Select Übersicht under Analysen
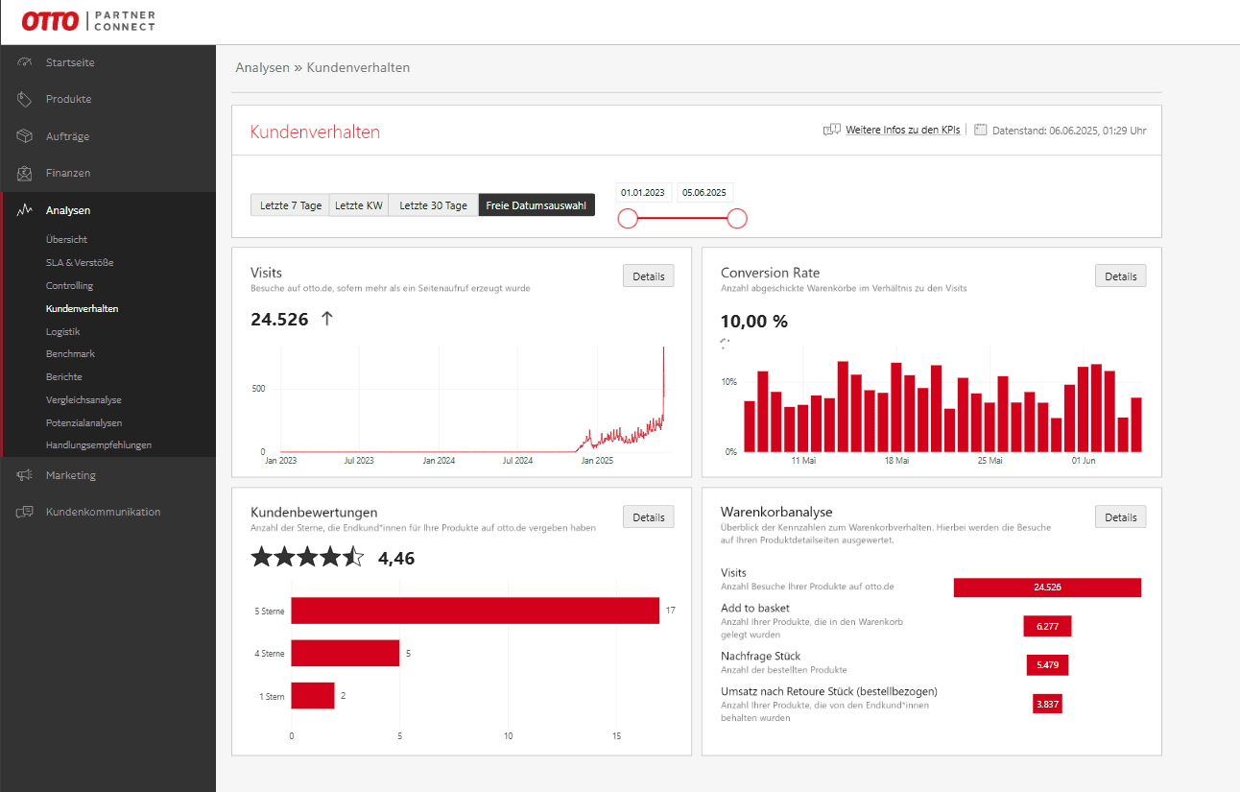 (x=66, y=239)
